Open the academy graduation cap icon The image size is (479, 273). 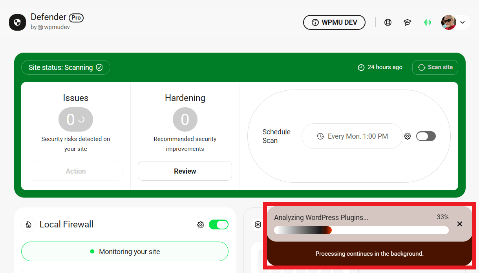[x=408, y=22]
